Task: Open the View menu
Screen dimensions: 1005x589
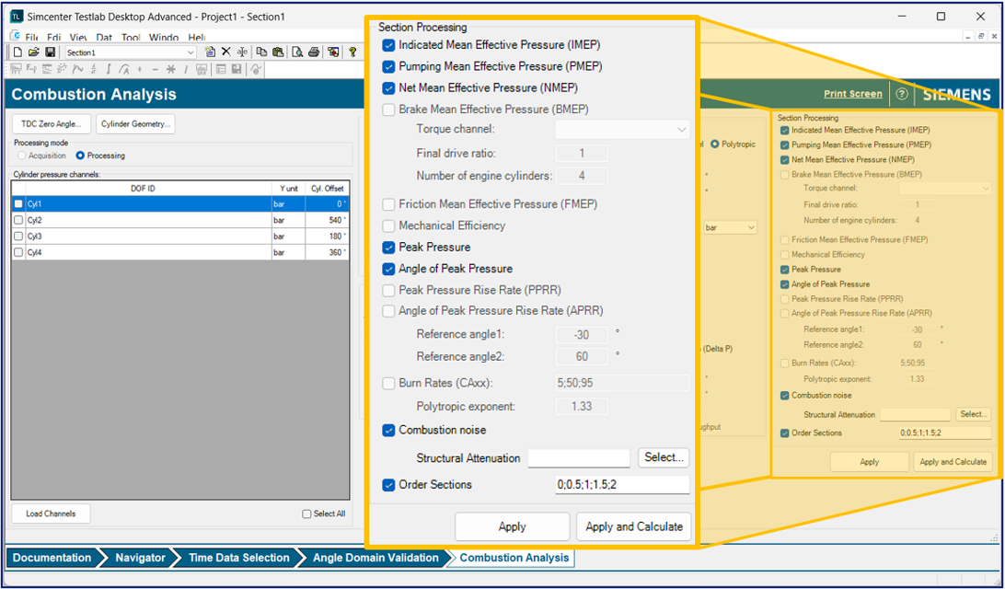Action: click(78, 38)
